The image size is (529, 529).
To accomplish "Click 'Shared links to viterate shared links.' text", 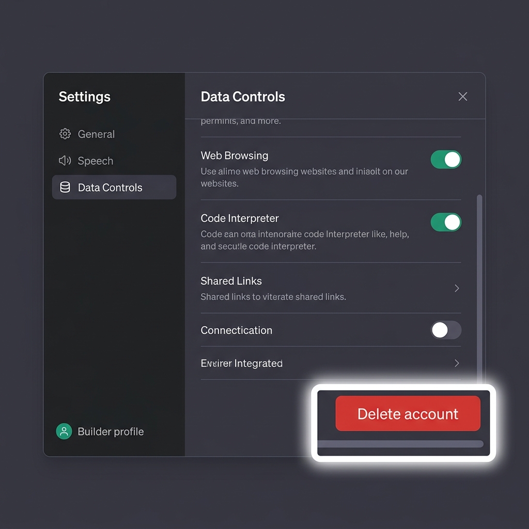I will 273,297.
